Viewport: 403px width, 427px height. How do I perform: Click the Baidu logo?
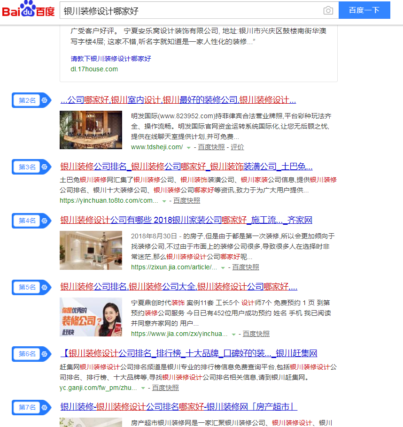[x=28, y=9]
